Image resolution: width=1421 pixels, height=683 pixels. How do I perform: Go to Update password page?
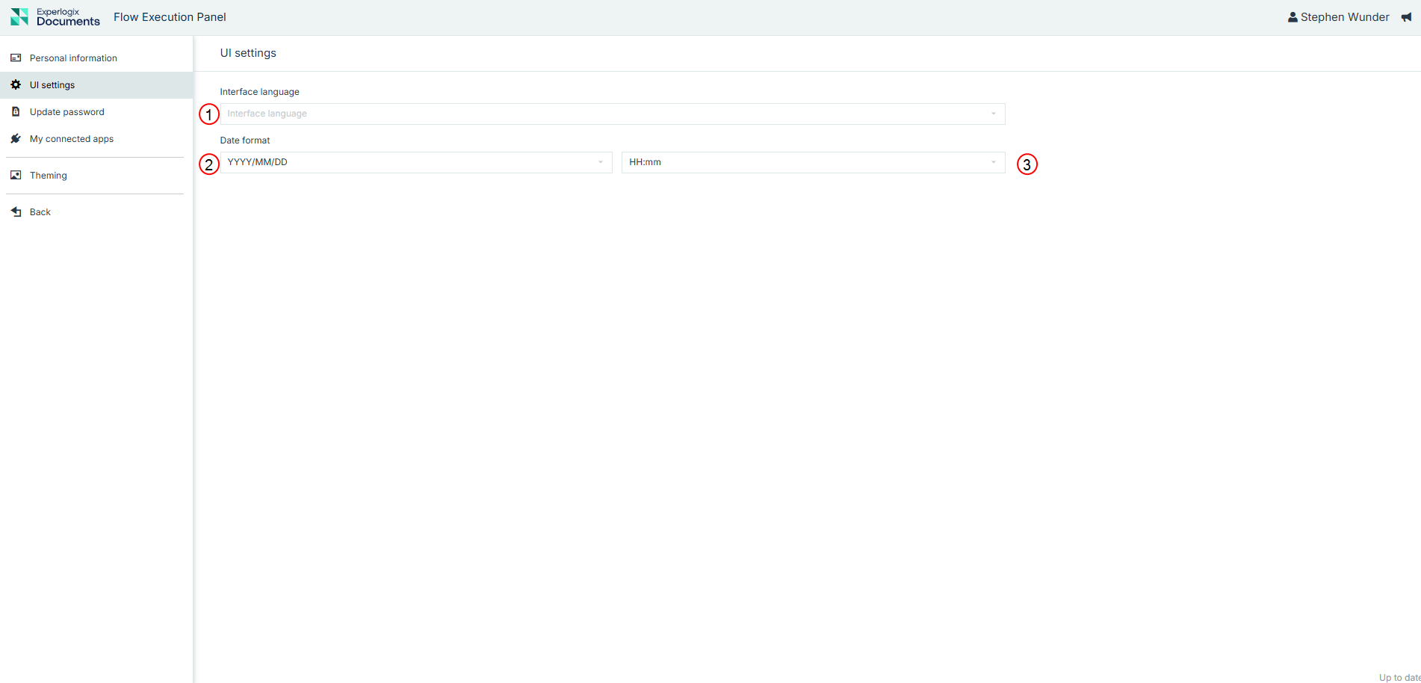96,112
